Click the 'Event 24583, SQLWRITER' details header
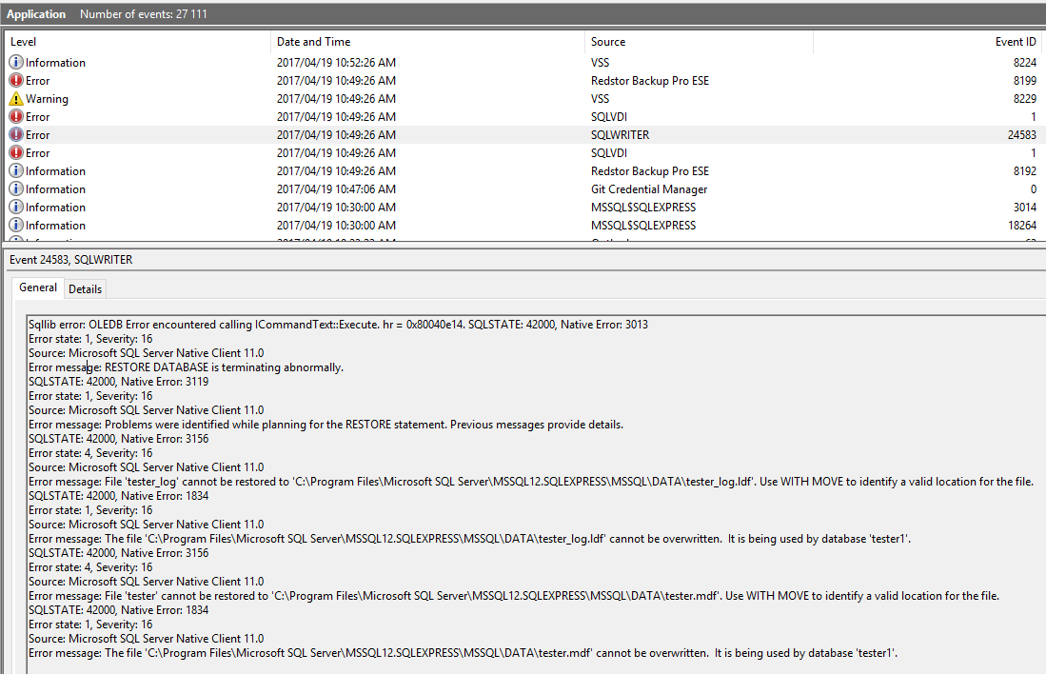This screenshot has height=674, width=1046. [x=70, y=260]
